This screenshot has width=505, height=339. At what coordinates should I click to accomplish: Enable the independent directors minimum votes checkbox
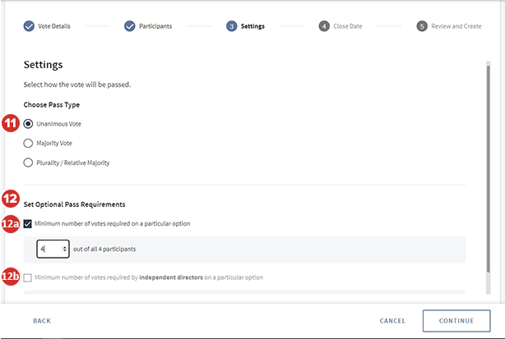coord(29,277)
